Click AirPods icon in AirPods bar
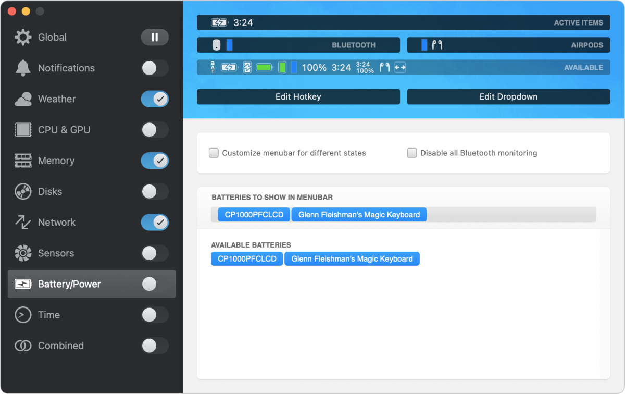Viewport: 625px width, 394px height. (x=437, y=45)
